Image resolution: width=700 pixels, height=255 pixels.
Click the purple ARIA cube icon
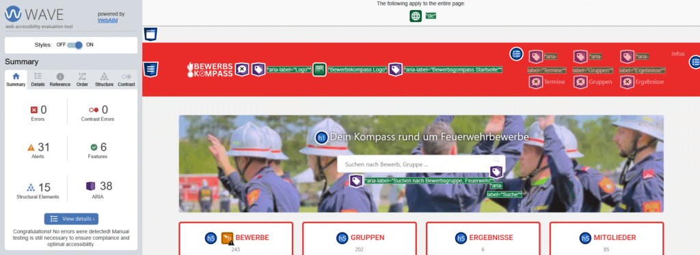[x=91, y=186]
